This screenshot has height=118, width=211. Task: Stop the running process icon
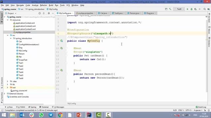pos(199,9)
